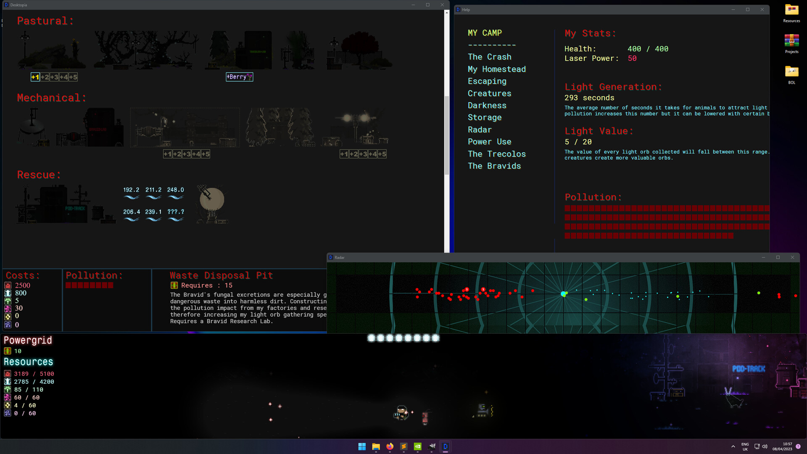The image size is (807, 454).
Task: Click My Homestead link in Help panel
Action: (x=496, y=69)
